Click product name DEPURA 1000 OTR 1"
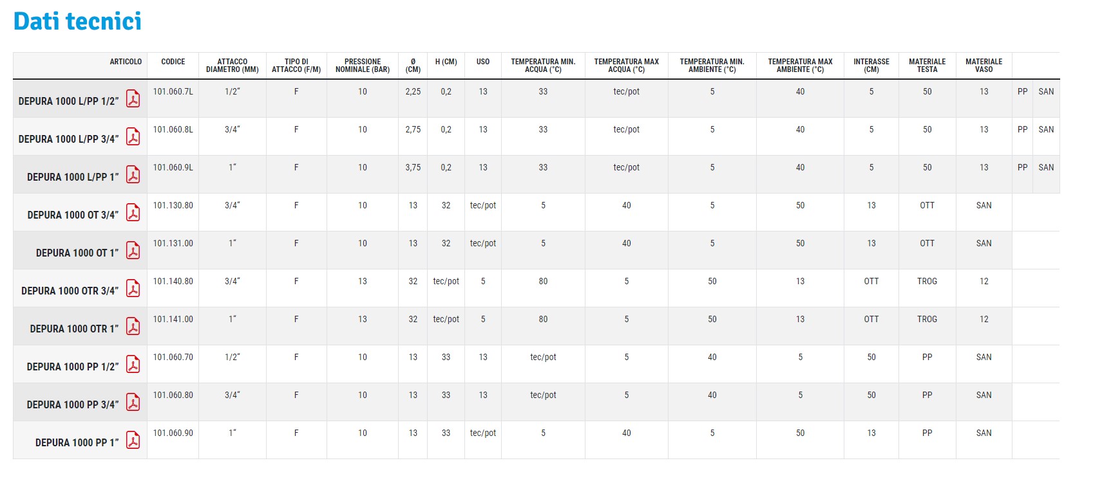This screenshot has width=1093, height=490. [x=74, y=329]
